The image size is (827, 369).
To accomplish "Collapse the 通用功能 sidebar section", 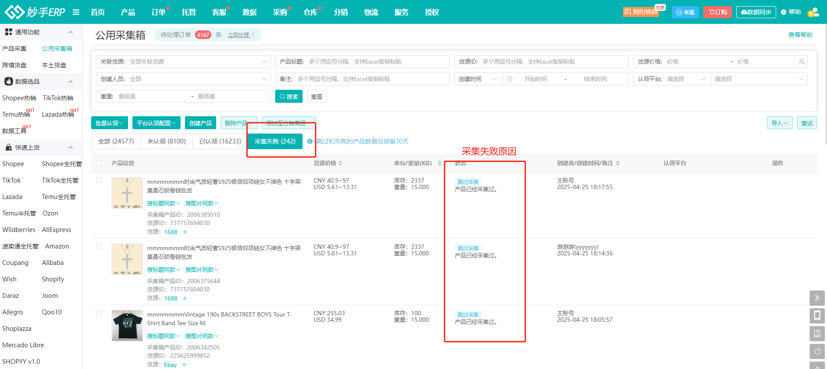I will pyautogui.click(x=70, y=32).
